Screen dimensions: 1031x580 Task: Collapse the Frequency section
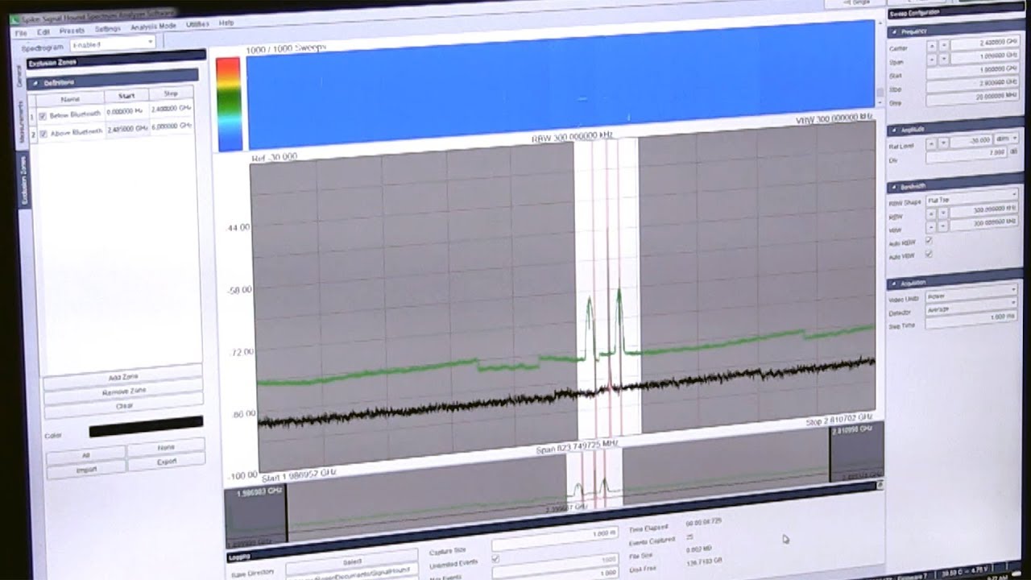[896, 31]
